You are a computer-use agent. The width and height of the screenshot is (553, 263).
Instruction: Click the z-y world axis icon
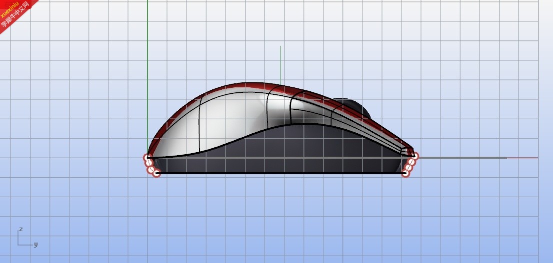27,237
